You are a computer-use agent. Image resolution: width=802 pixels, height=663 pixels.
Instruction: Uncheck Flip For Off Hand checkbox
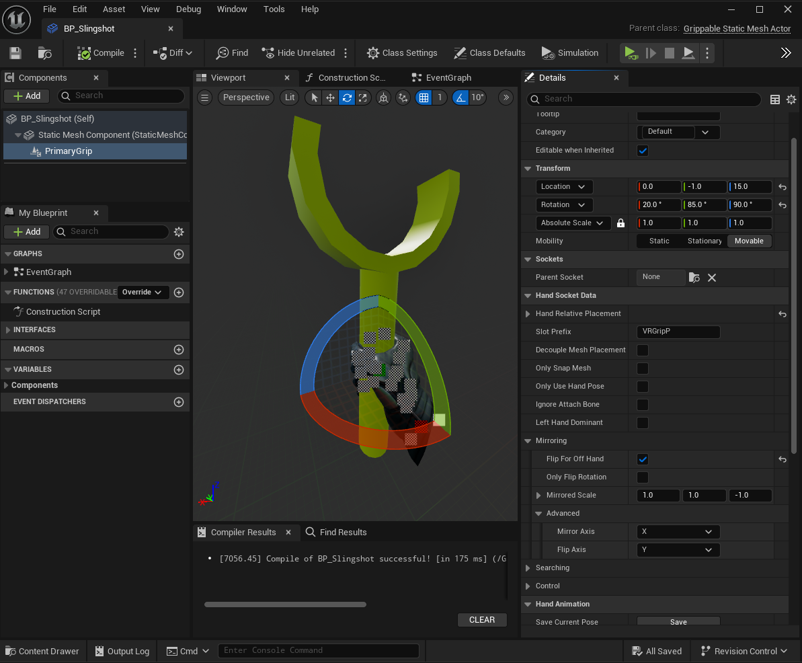pos(643,459)
